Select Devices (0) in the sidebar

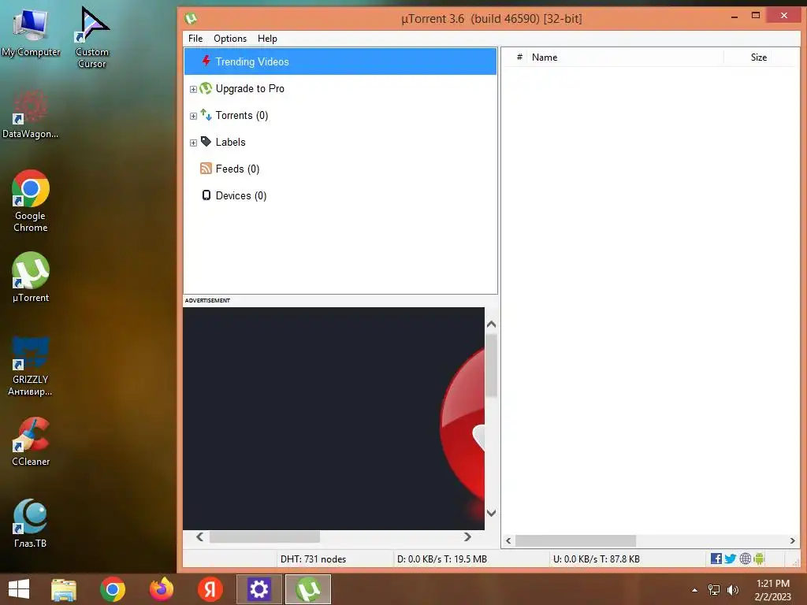pos(241,195)
